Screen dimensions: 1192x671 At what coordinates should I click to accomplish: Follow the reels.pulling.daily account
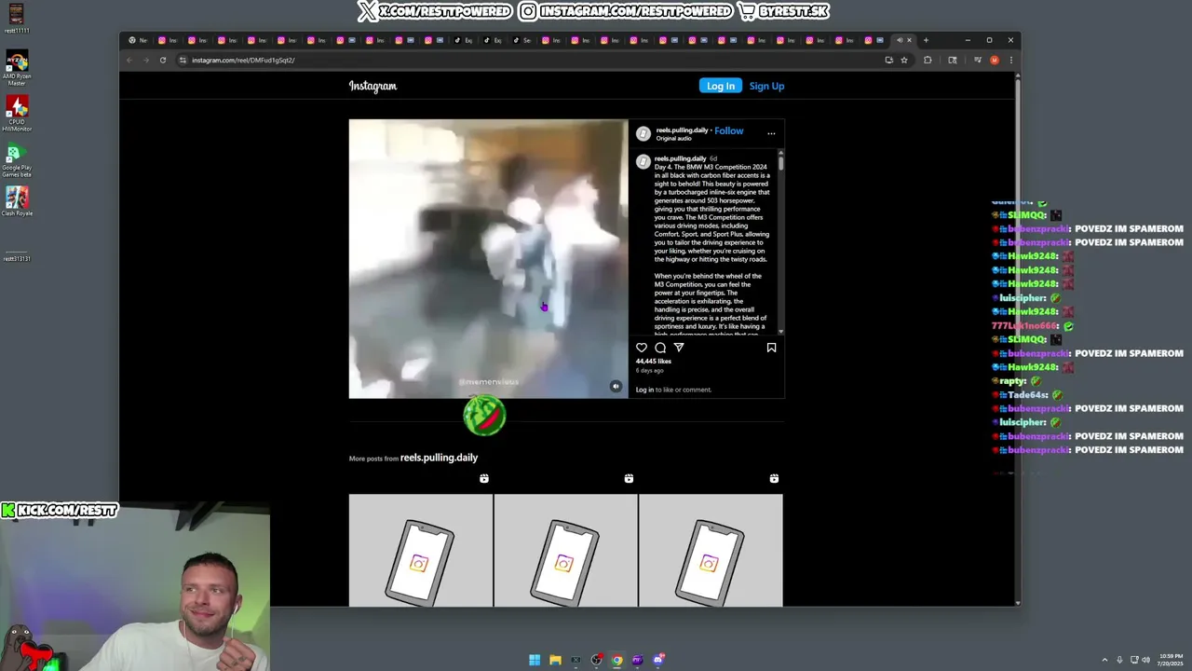click(x=729, y=130)
